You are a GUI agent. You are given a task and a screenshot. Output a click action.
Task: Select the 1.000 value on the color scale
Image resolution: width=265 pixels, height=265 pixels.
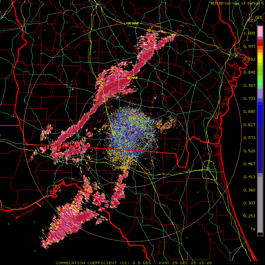[x=249, y=33]
